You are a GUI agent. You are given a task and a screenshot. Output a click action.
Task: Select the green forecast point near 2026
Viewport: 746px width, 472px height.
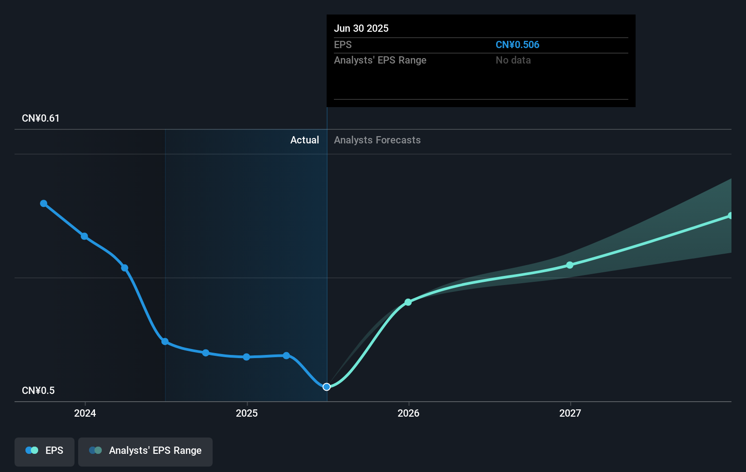[408, 302]
